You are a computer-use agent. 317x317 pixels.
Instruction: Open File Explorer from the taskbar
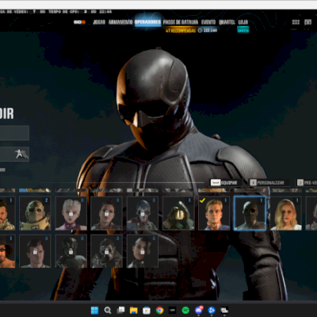pos(134,310)
